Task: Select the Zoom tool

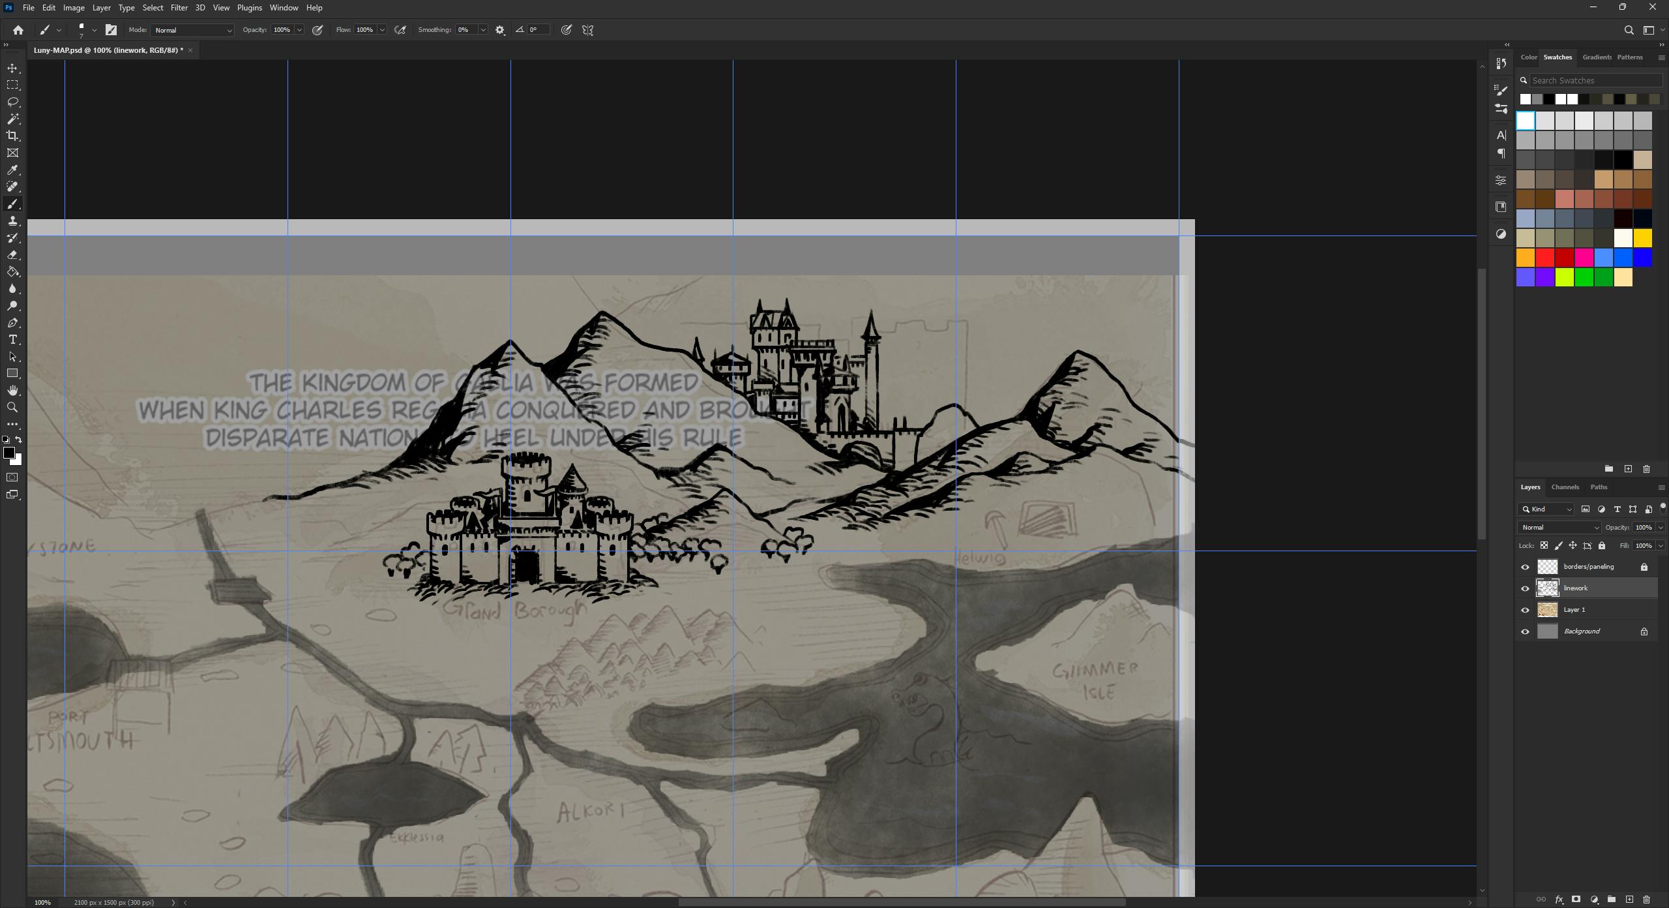Action: [12, 408]
